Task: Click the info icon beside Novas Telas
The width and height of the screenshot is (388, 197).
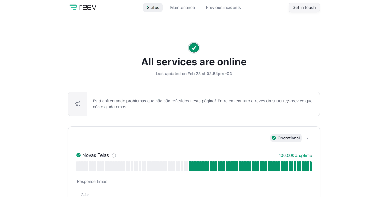Action: click(114, 156)
